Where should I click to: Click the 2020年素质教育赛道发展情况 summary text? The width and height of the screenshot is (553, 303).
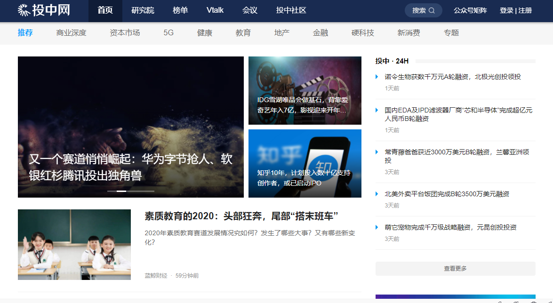[250, 238]
